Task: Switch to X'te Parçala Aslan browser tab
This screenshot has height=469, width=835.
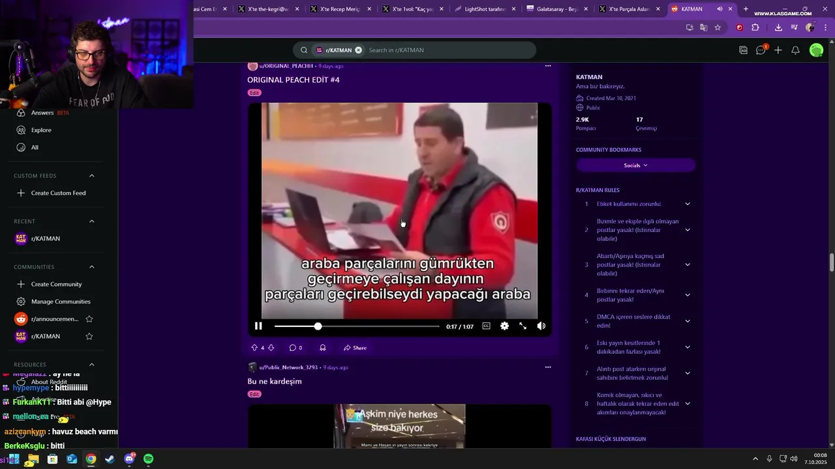Action: 630,9
